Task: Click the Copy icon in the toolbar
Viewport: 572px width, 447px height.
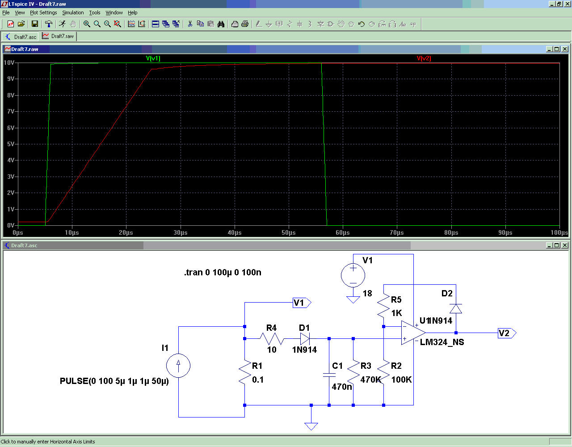Action: (x=200, y=24)
